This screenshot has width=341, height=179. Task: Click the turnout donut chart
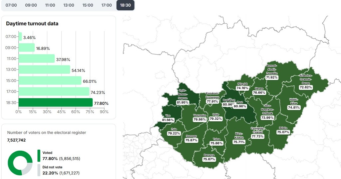pyautogui.click(x=20, y=163)
